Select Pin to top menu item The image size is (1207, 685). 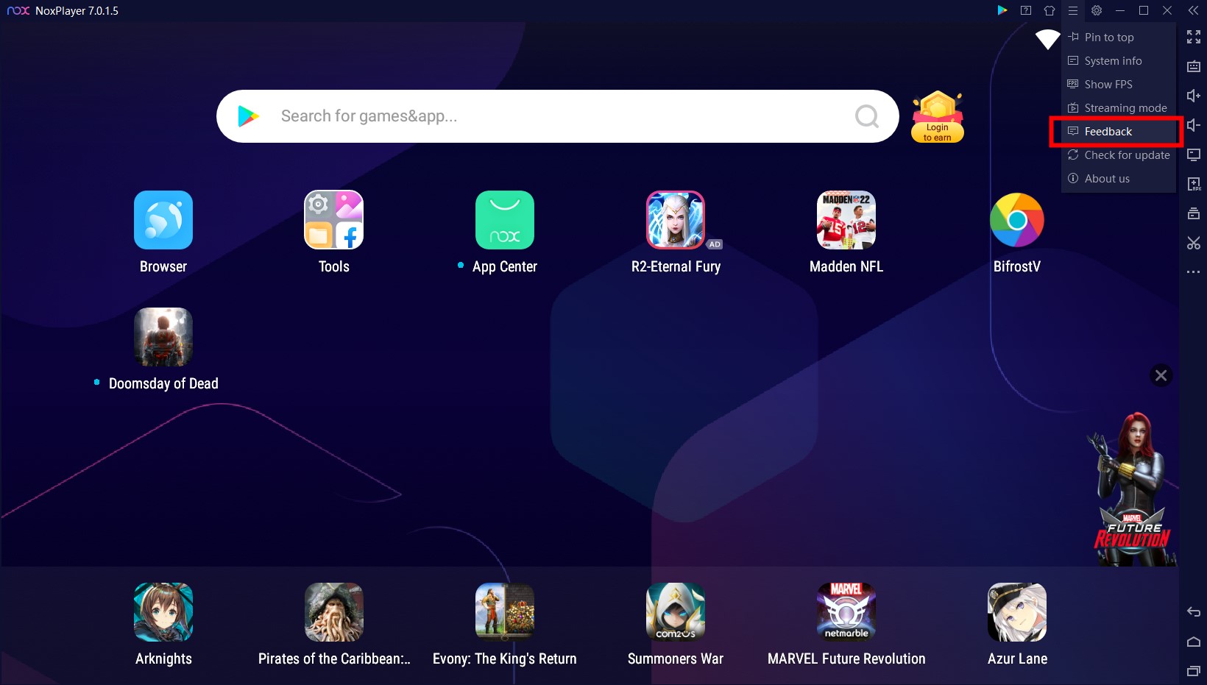[x=1119, y=37]
